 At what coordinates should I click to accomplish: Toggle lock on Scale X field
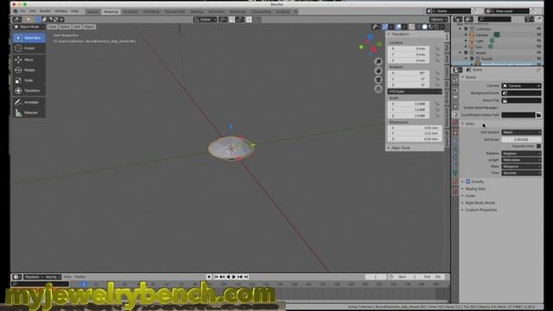coord(437,104)
